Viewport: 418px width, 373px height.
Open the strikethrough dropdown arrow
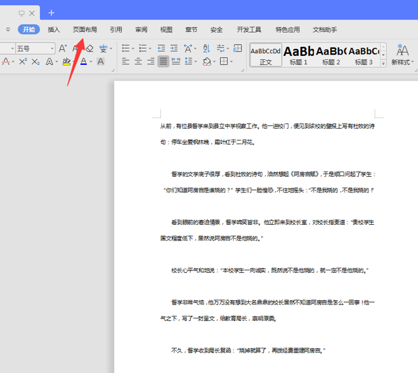(13, 62)
